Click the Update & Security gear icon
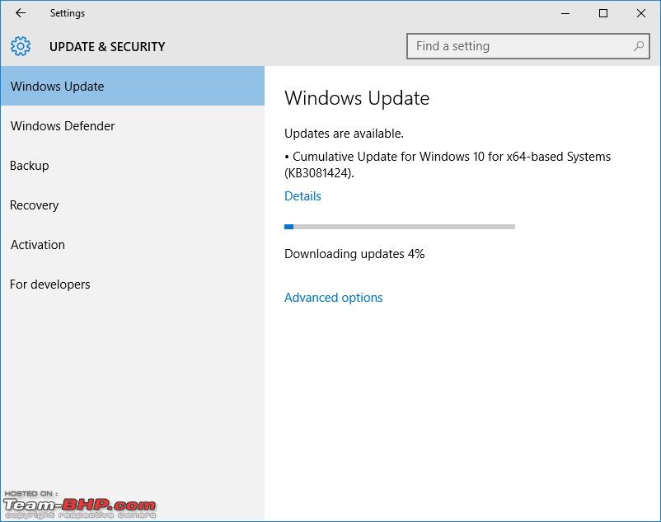The image size is (661, 522). pyautogui.click(x=21, y=46)
